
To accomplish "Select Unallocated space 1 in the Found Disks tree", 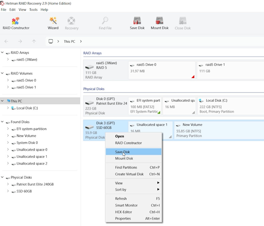I will tap(32, 157).
